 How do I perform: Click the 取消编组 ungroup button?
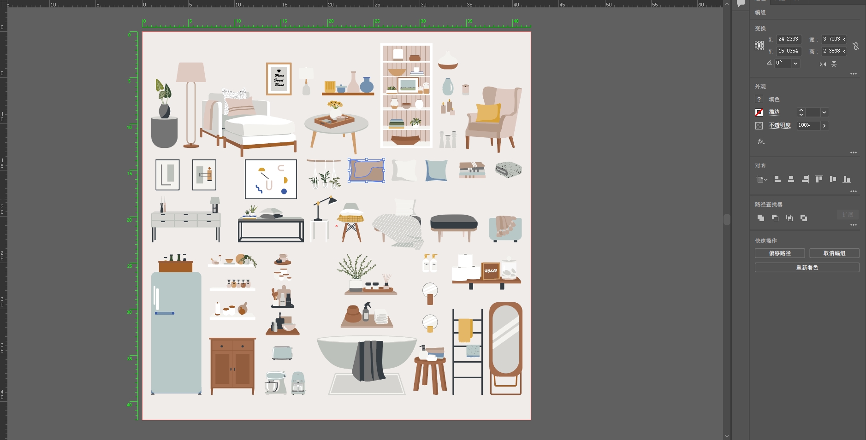tap(834, 253)
